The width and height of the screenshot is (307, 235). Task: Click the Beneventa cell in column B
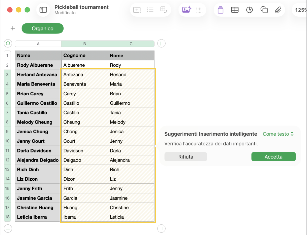[x=85, y=84]
